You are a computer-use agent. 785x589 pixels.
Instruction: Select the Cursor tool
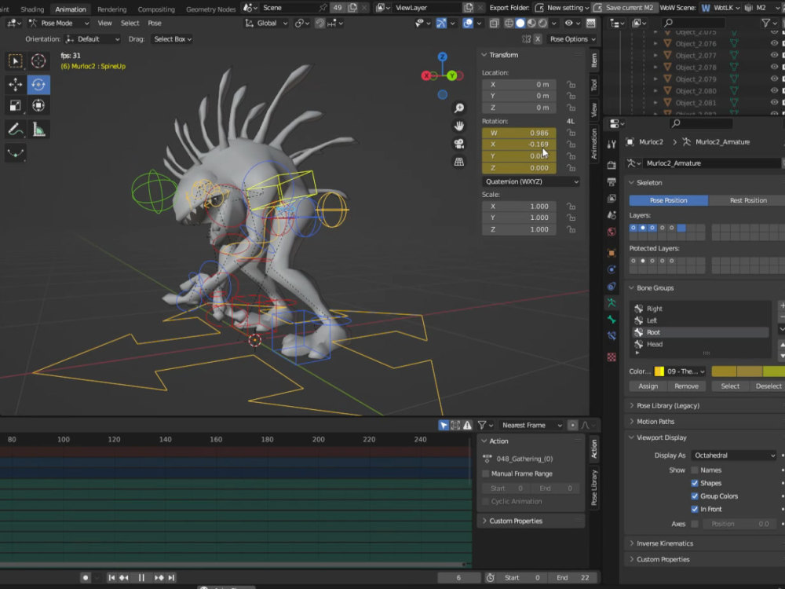click(38, 61)
